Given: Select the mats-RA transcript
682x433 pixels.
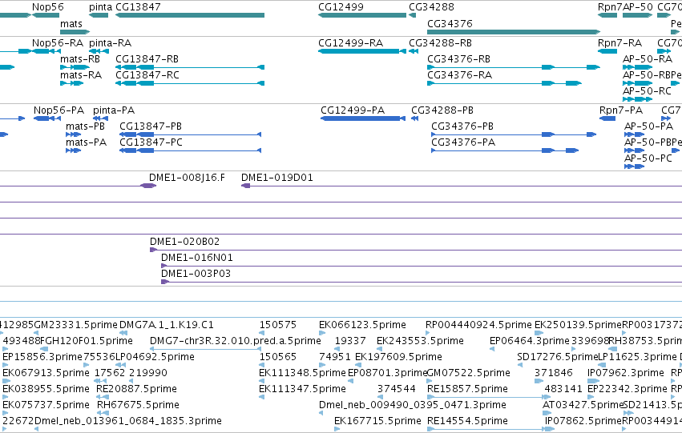Looking at the screenshot, I should 71,83.
